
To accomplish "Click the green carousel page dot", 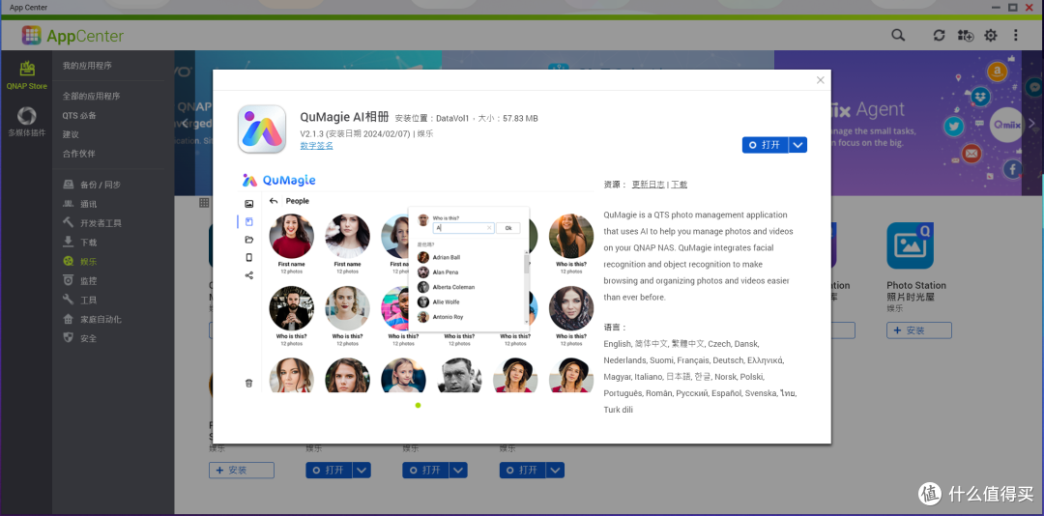I will tap(419, 405).
